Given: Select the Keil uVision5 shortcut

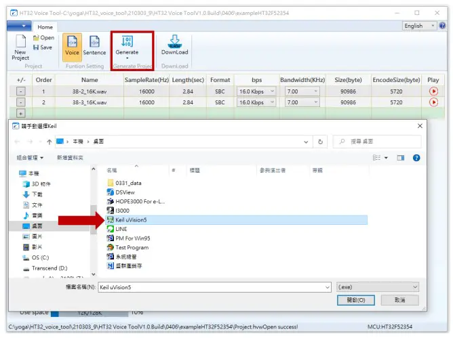Looking at the screenshot, I should point(237,220).
